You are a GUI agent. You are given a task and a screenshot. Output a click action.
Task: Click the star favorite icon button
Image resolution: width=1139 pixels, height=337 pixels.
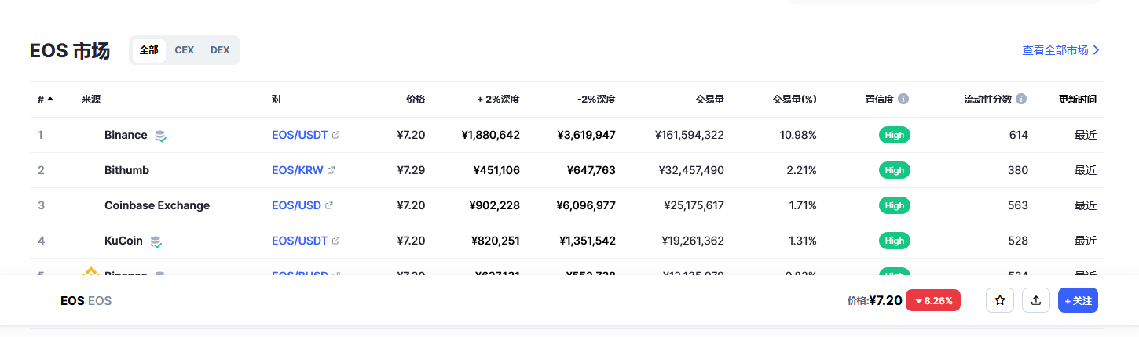(x=1000, y=300)
